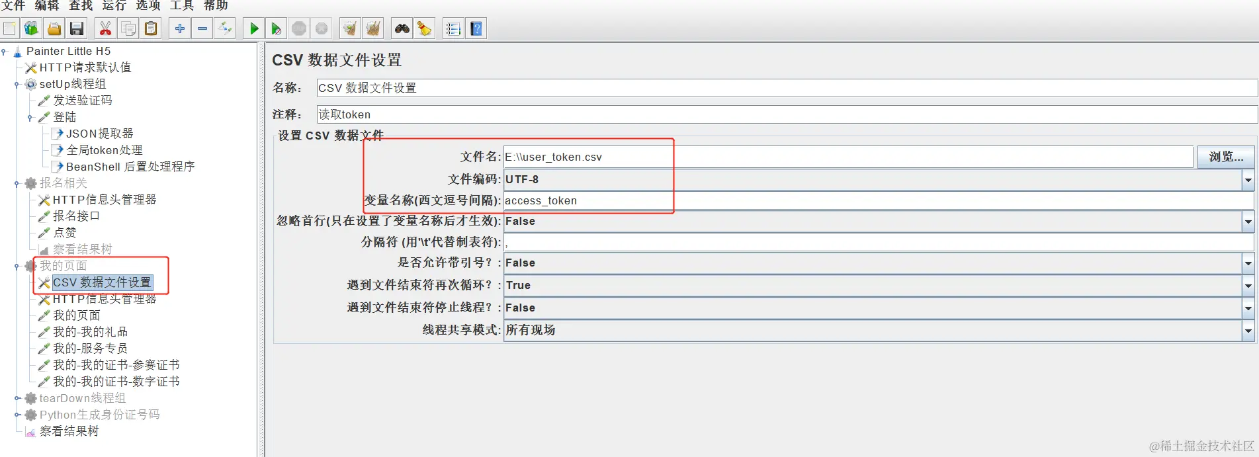Select 报名接口 sampler in the tree
Screen dimensions: 1259x457
pos(76,216)
